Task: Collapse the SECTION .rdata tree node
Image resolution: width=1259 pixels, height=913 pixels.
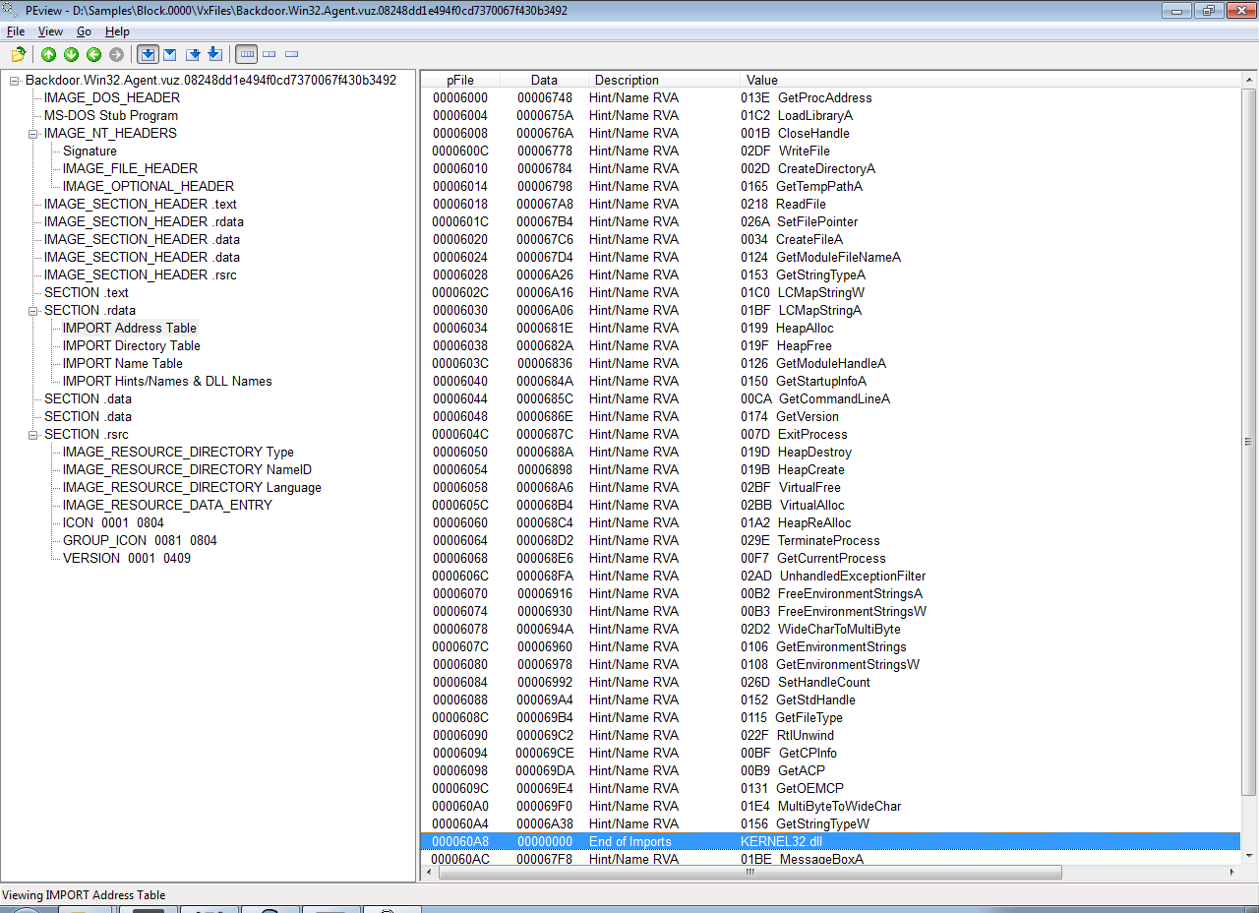Action: coord(31,310)
